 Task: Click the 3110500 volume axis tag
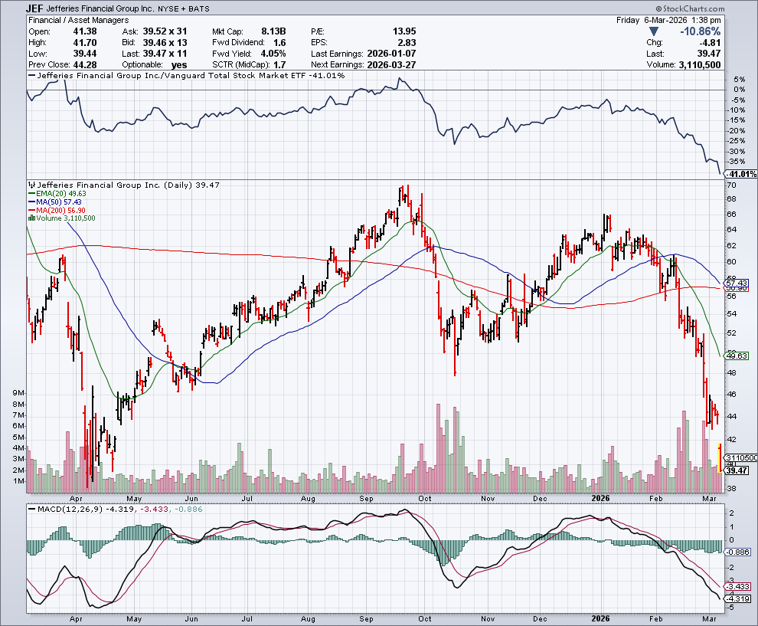coord(741,457)
